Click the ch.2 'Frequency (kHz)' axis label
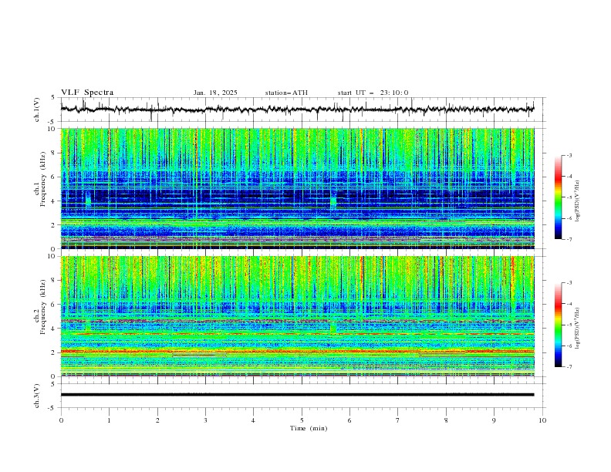The height and width of the screenshot is (472, 611). click(x=43, y=307)
